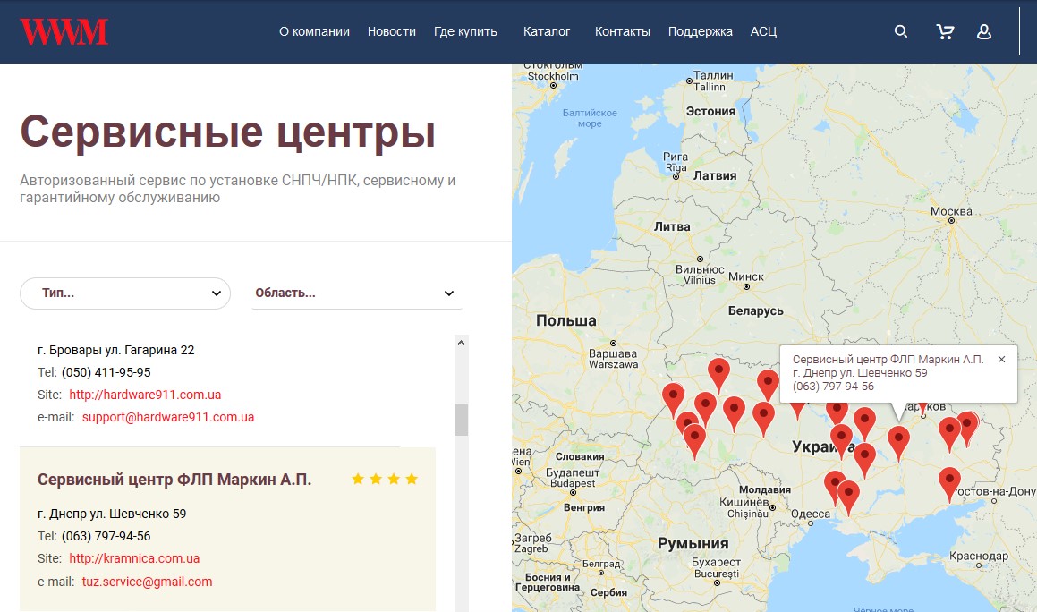Open the АСЦ menu item
This screenshot has width=1037, height=612.
pos(763,31)
